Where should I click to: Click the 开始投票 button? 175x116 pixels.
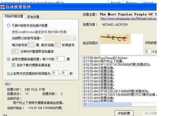pos(124,113)
